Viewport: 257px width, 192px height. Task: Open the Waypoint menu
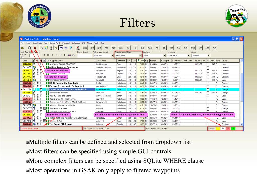[x=66, y=43]
